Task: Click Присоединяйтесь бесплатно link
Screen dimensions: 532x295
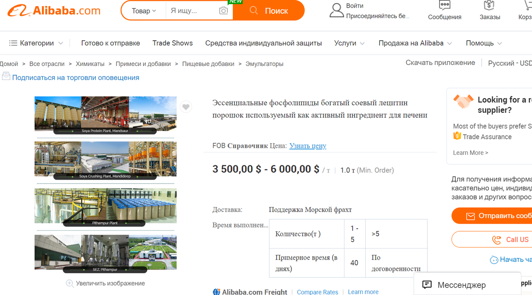Action: coord(378,16)
